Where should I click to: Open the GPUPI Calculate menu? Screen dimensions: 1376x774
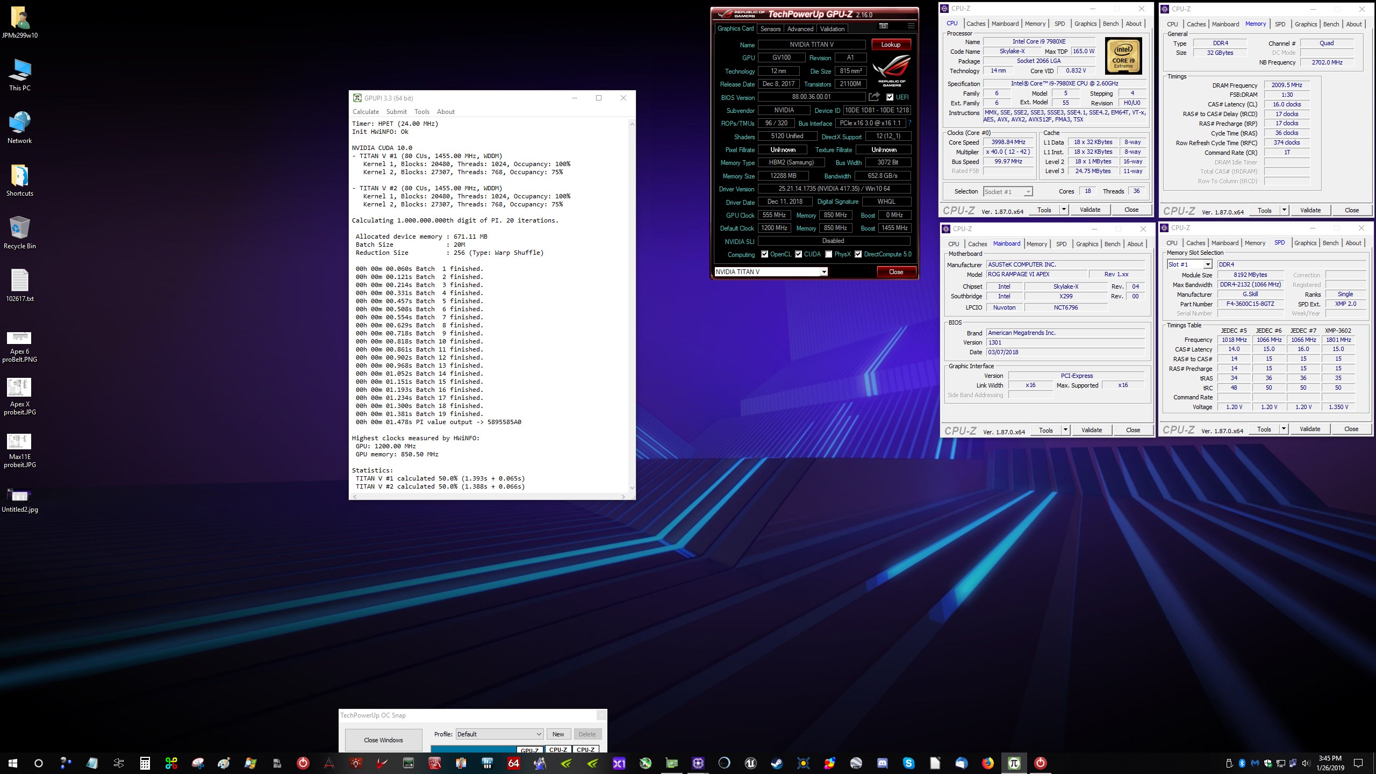coord(365,112)
